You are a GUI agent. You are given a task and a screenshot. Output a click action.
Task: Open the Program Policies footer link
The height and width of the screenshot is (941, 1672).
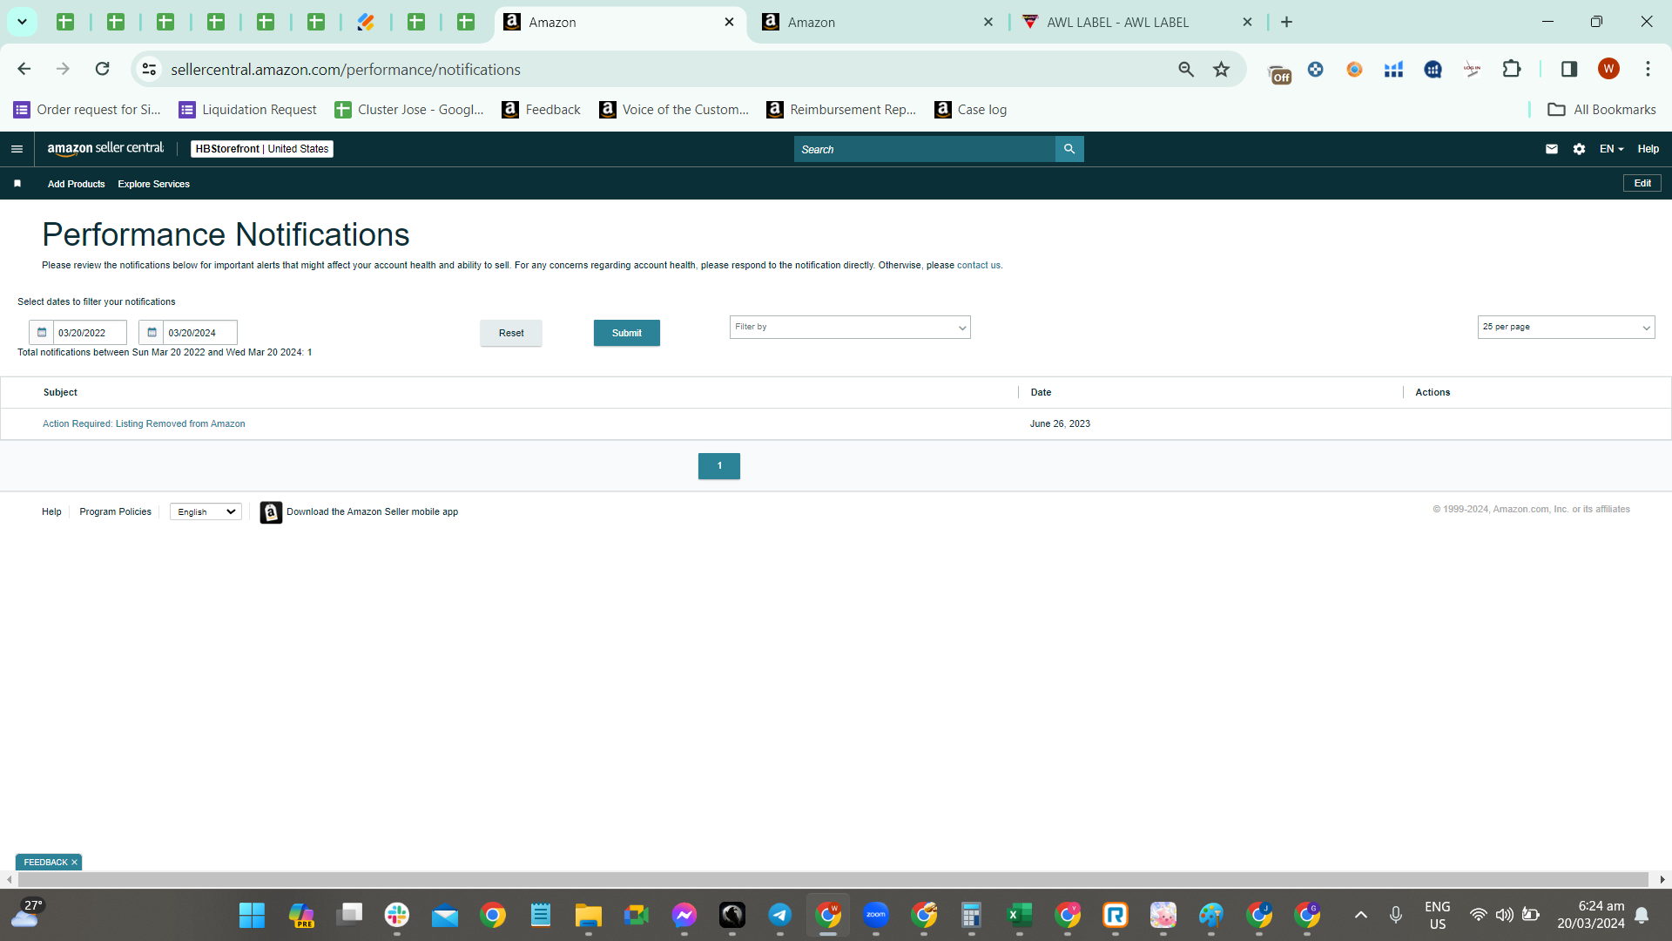click(115, 512)
